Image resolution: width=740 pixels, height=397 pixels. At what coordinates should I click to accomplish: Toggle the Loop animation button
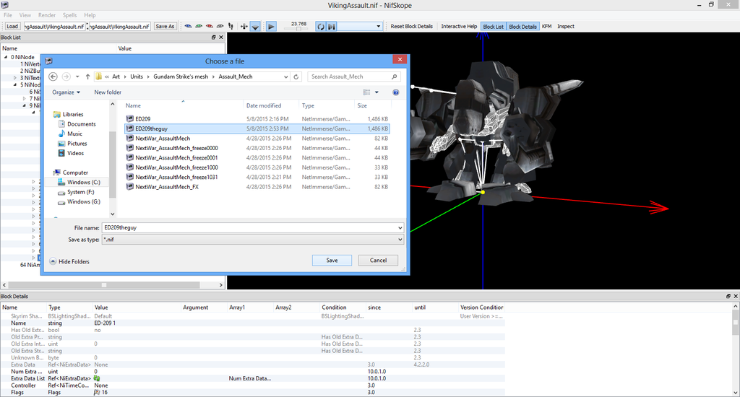[321, 27]
